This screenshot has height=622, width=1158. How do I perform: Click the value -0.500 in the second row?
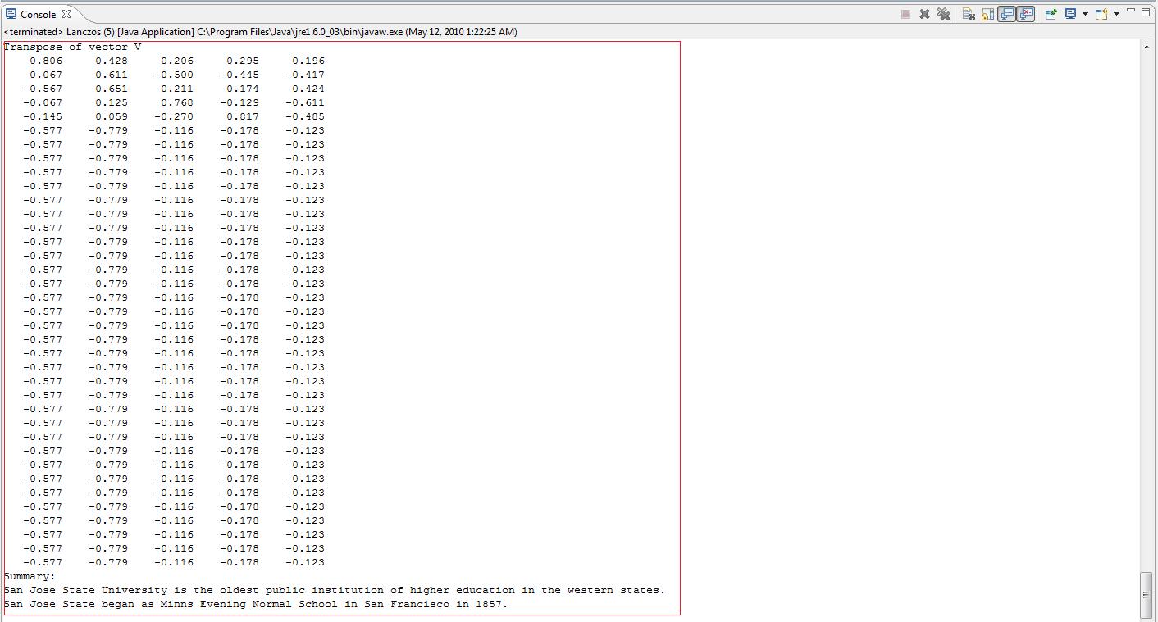174,75
